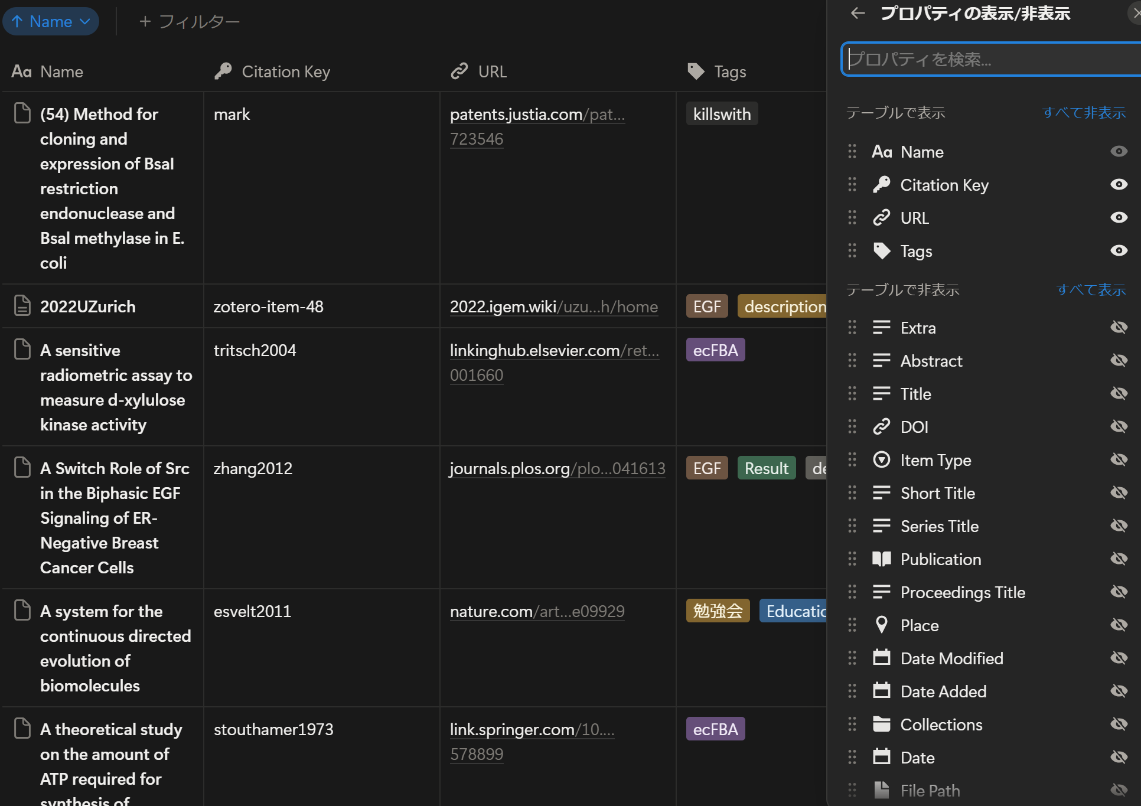
Task: Click the Collections folder icon
Action: pyautogui.click(x=881, y=725)
